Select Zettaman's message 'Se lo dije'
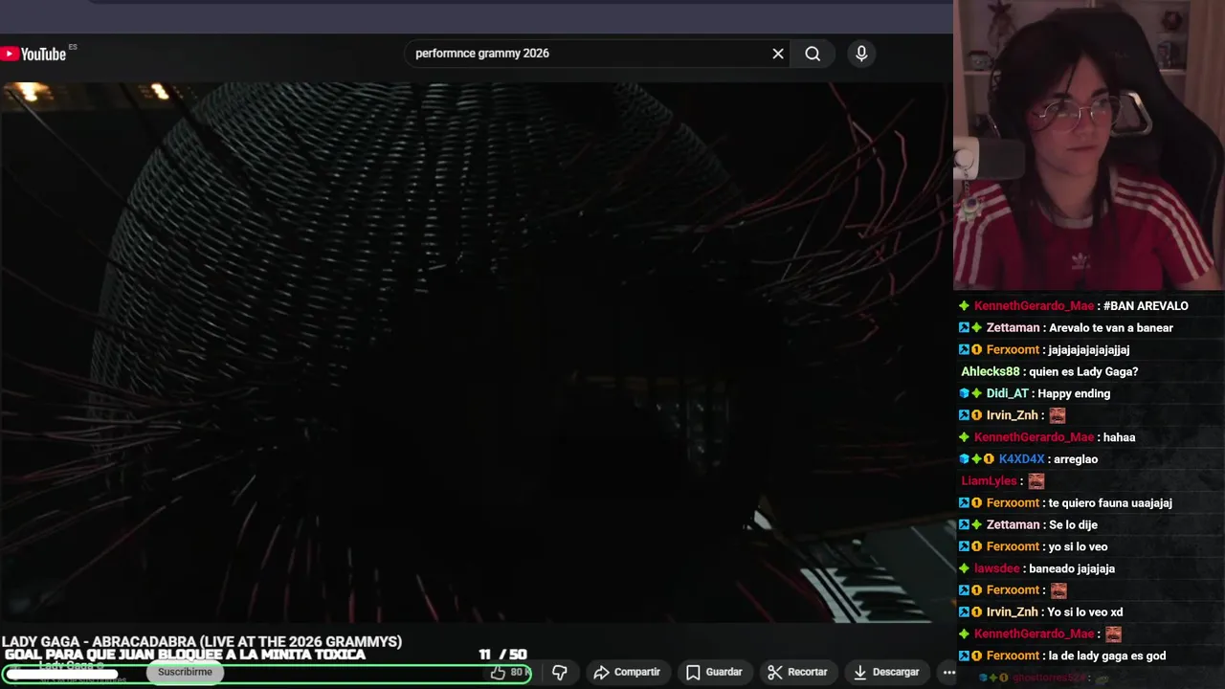 click(x=1073, y=525)
